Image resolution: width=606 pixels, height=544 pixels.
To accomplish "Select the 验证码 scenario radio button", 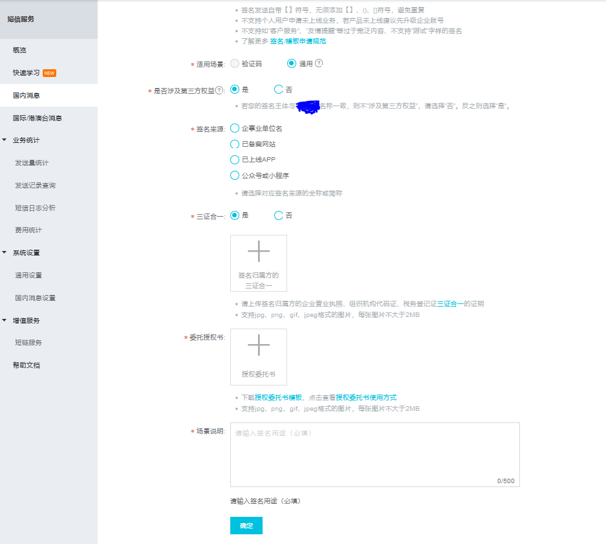I will click(x=233, y=63).
